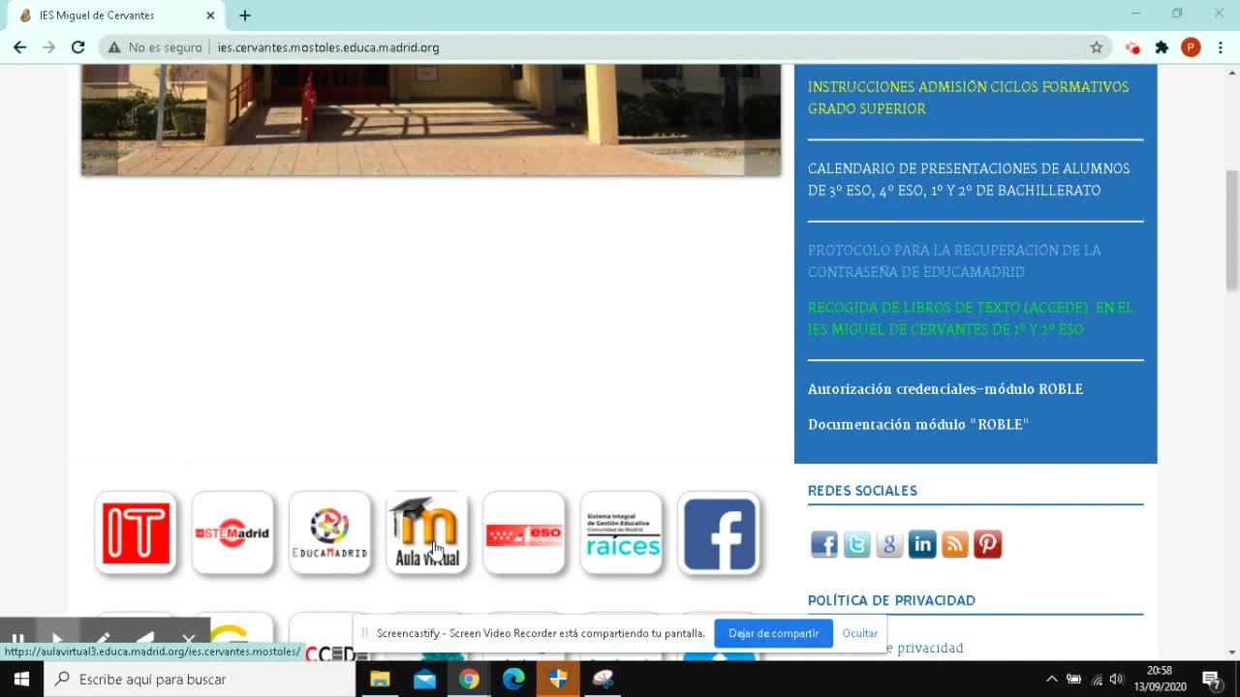1240x697 pixels.
Task: Click the Windows taskbar search box
Action: pyautogui.click(x=200, y=679)
